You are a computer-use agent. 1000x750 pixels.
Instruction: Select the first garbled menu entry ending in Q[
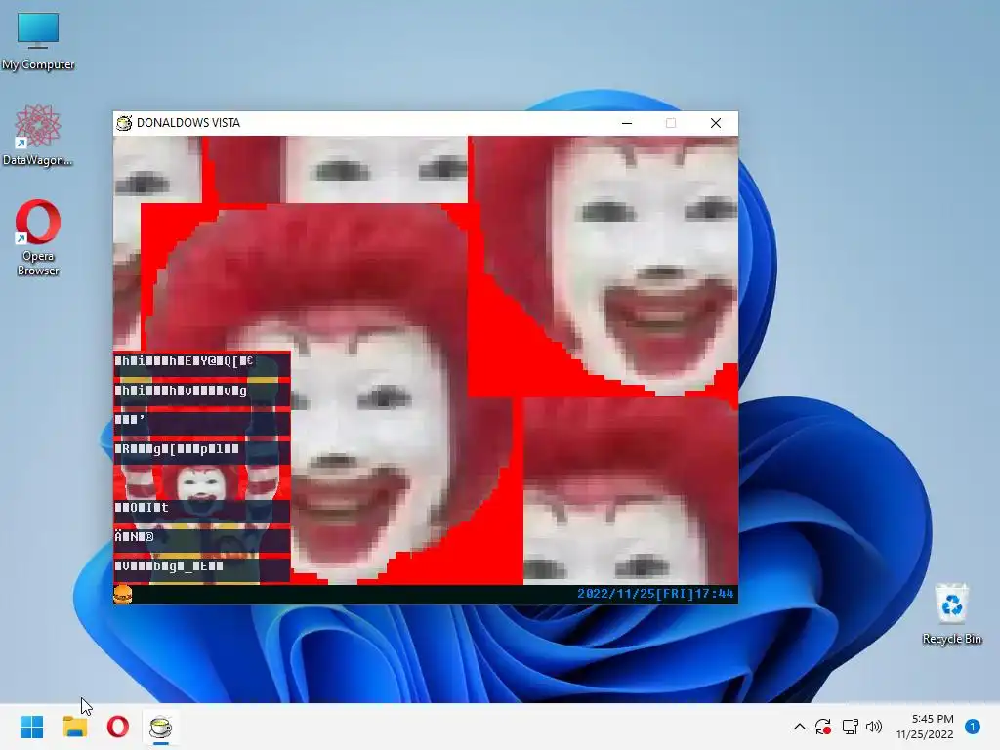coord(201,365)
